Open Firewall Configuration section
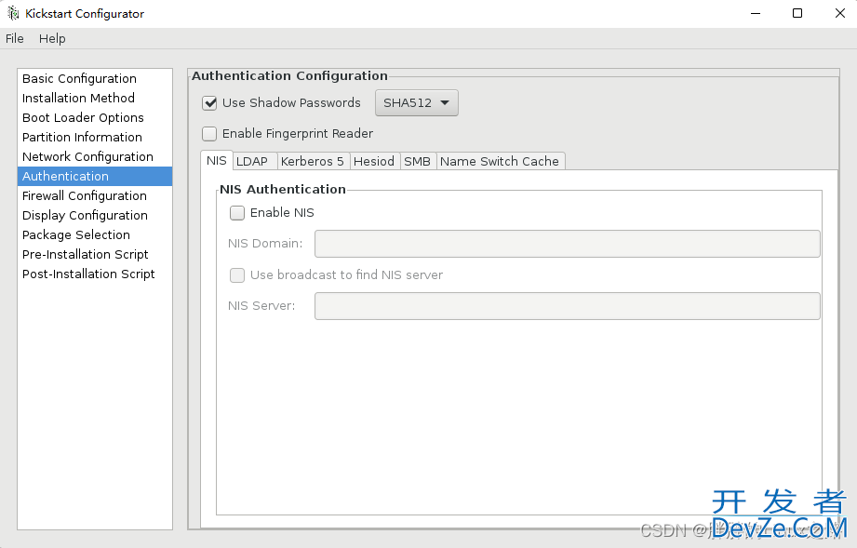This screenshot has width=857, height=548. tap(95, 196)
